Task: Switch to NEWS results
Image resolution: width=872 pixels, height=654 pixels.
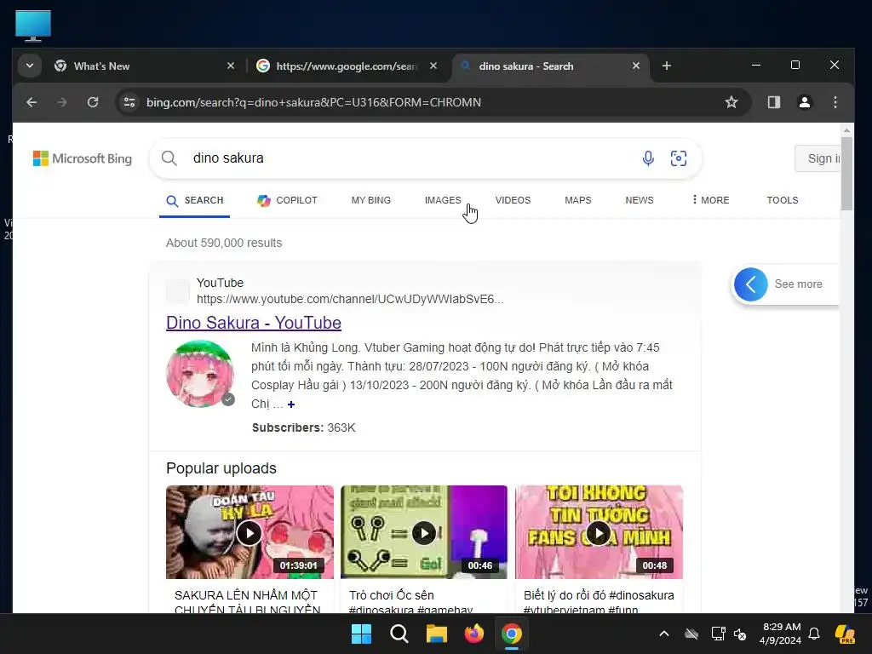Action: pyautogui.click(x=639, y=200)
